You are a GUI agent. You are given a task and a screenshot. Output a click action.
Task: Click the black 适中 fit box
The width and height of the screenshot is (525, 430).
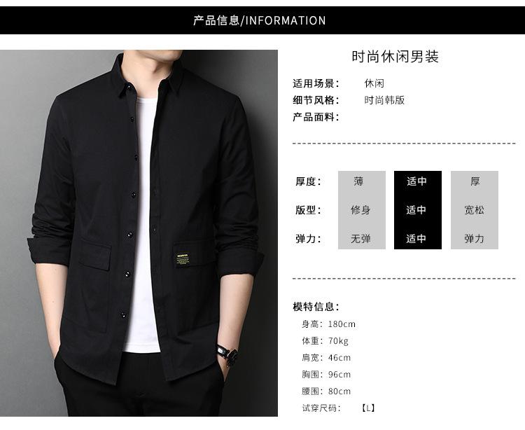pyautogui.click(x=417, y=210)
